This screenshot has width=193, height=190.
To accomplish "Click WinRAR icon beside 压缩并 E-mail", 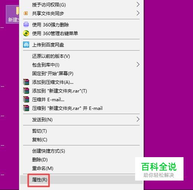I will tap(26, 99).
